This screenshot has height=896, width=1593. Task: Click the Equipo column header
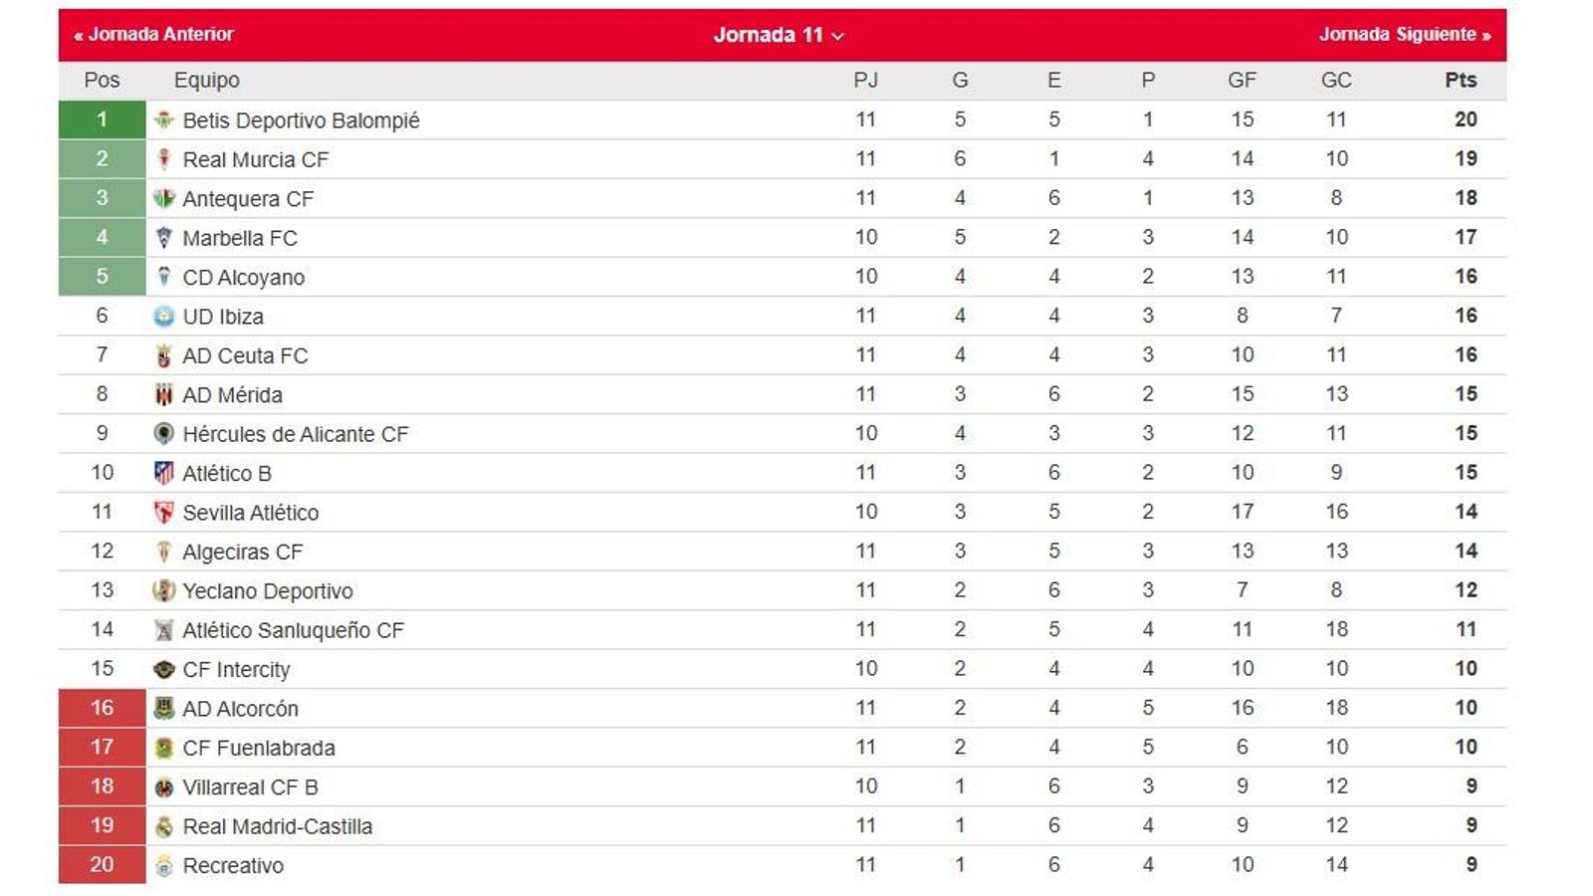coord(206,81)
